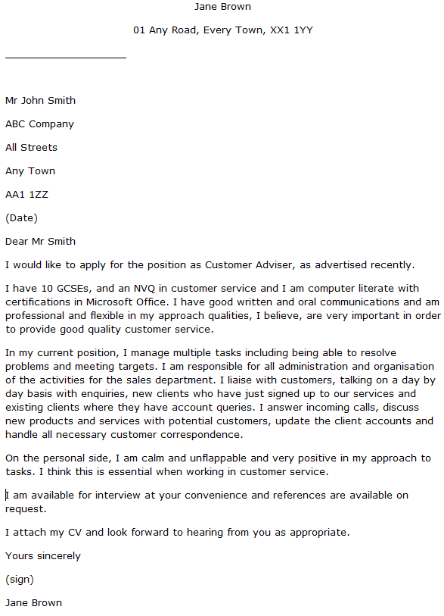Click the All Streets address line
Screen dimensions: 444x616
(31, 148)
